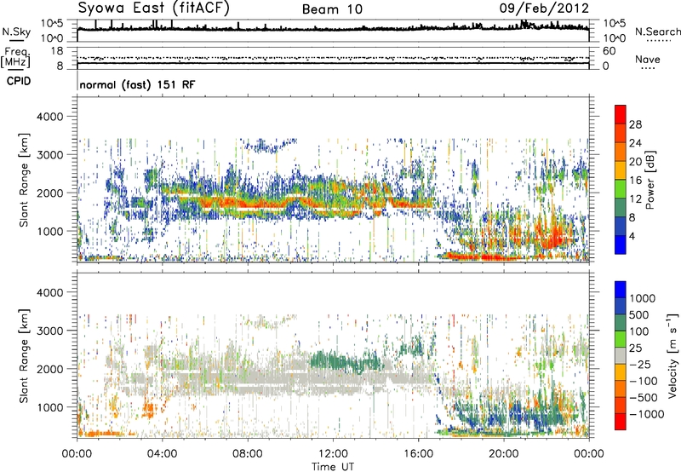
Task: Click the '12' dB colorbar label
Action: coord(635,199)
